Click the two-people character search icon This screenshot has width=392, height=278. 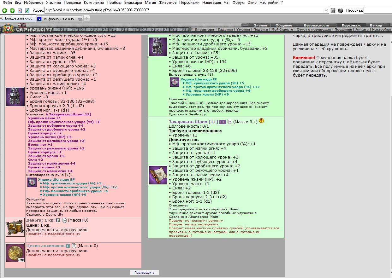pyautogui.click(x=340, y=10)
